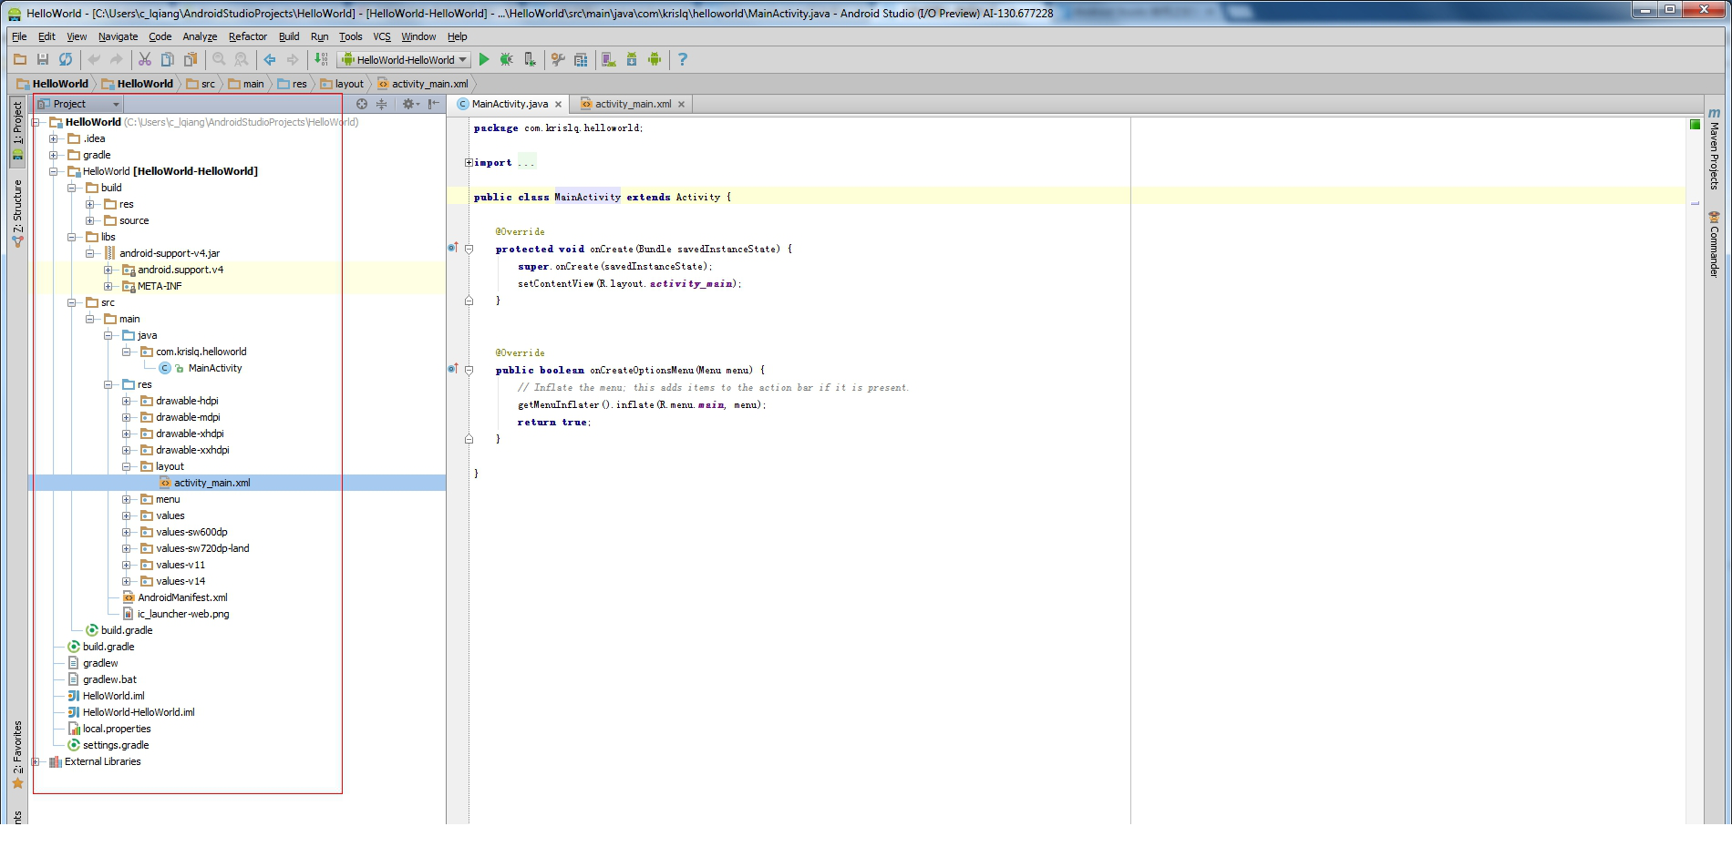Open Settings via the wrench icon
This screenshot has width=1732, height=857.
coord(558,59)
